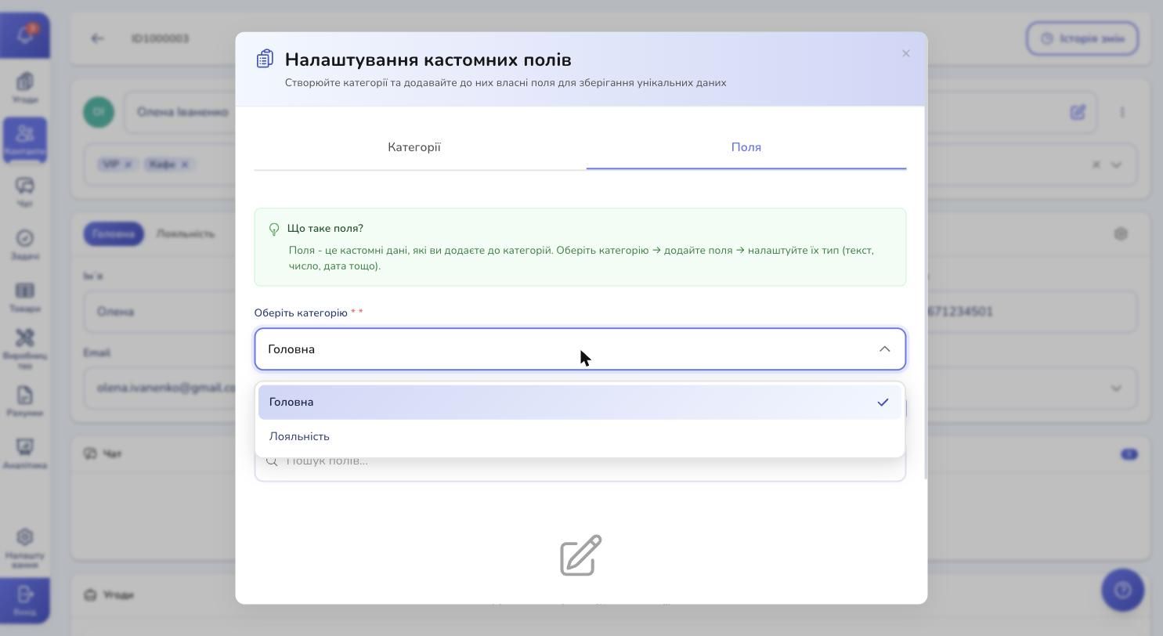Select Лояльність tab on background contact page
Viewport: 1163px width, 636px height.
[x=185, y=233]
